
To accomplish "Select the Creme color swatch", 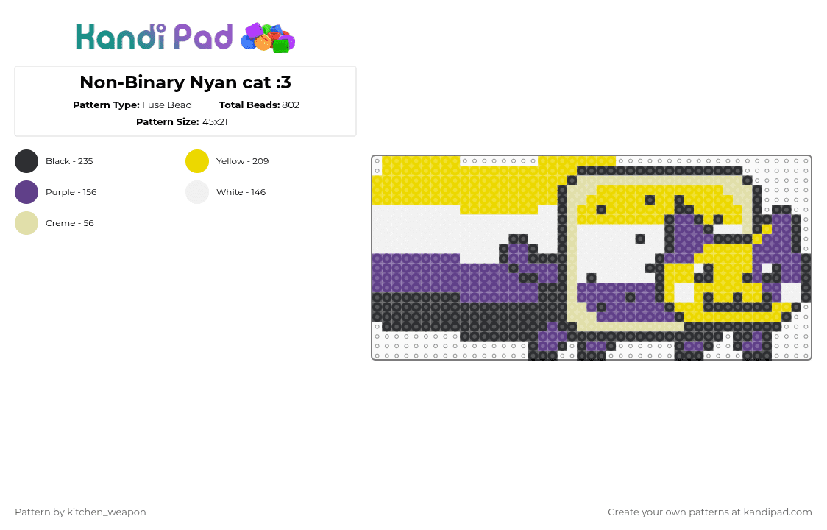I will [x=26, y=223].
